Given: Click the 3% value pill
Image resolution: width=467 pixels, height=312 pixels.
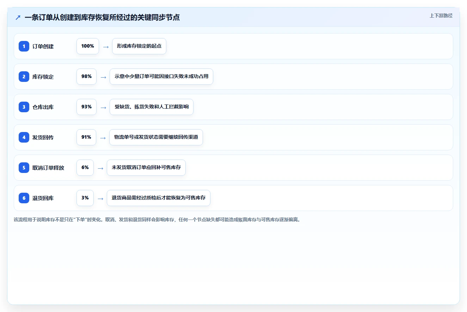Looking at the screenshot, I should (85, 198).
